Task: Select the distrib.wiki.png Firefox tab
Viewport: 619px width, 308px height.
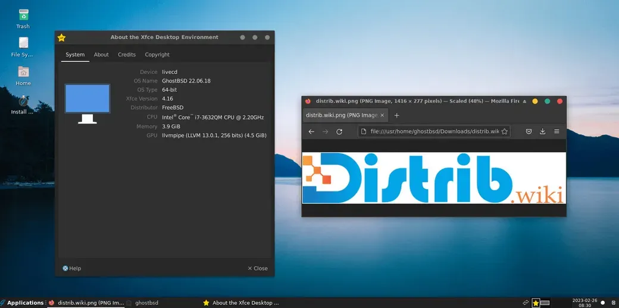Action: pos(345,115)
